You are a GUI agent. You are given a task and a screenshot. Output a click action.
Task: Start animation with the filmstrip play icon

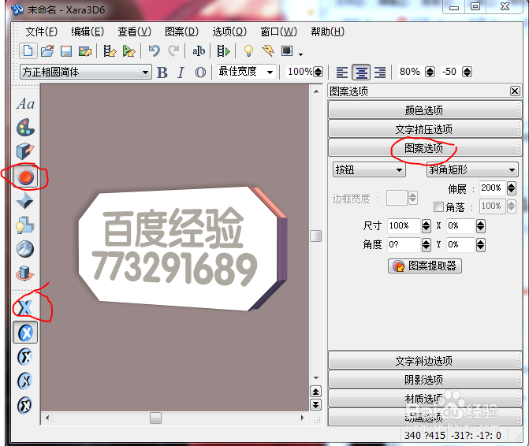(223, 51)
